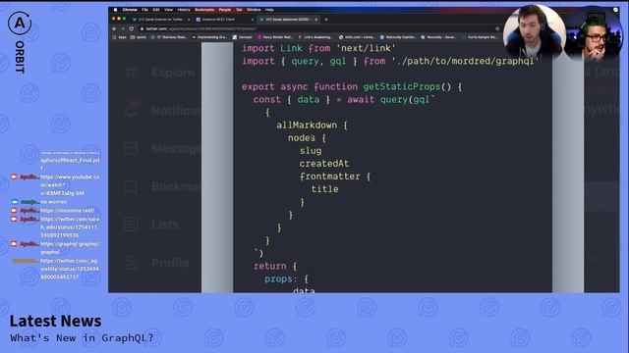Click the insomnia.rest link in chat
629x353 pixels.
coord(67,211)
